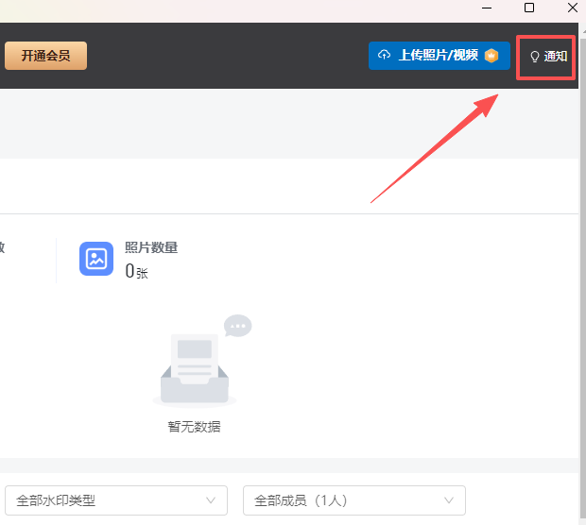Click the chevron arrow in 全部成员 selector
This screenshot has width=586, height=525.
coord(449,500)
